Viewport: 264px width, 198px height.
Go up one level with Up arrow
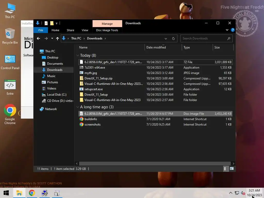tap(57, 39)
